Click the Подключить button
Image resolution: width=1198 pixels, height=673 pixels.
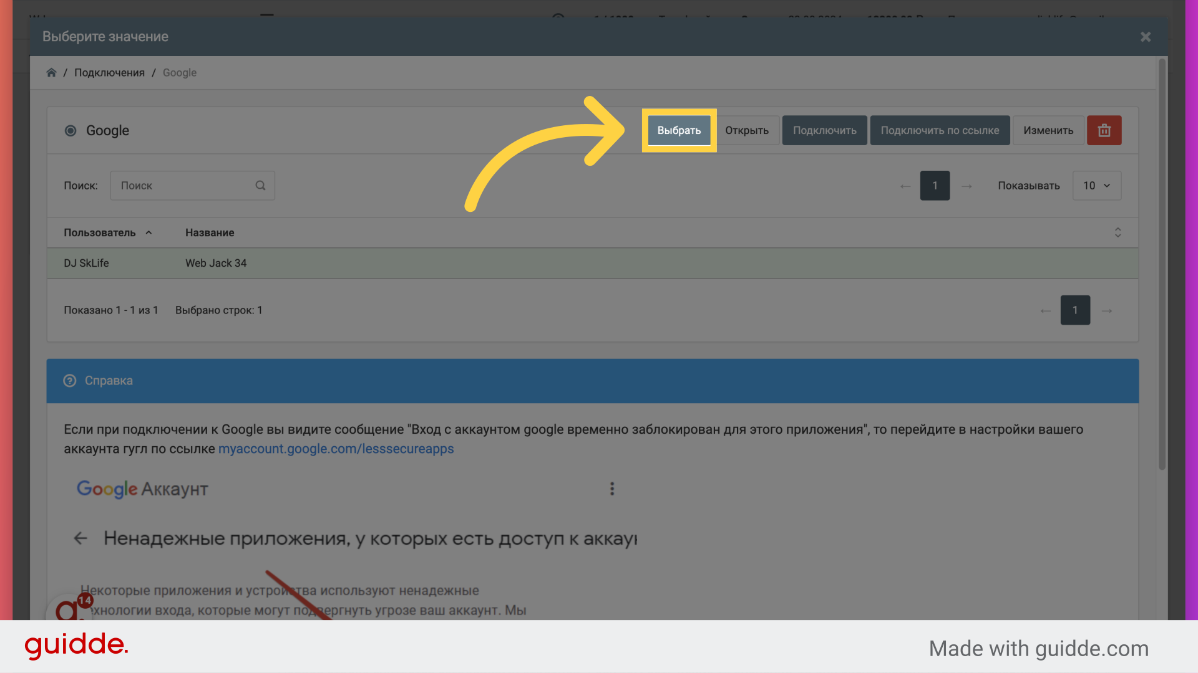click(x=824, y=130)
